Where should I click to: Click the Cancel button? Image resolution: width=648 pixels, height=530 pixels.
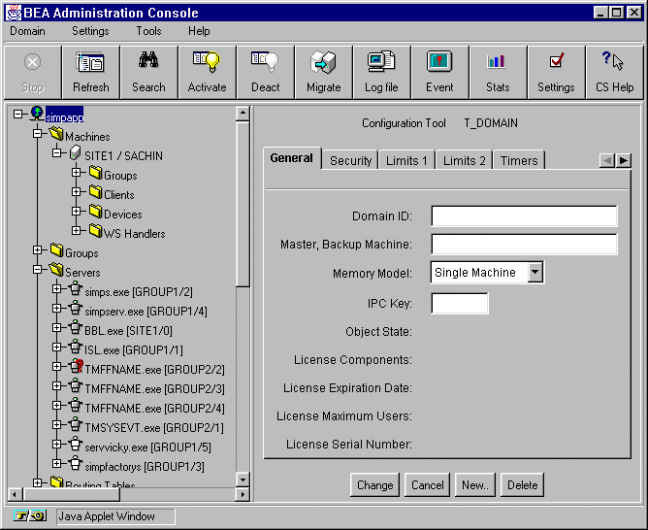[427, 484]
